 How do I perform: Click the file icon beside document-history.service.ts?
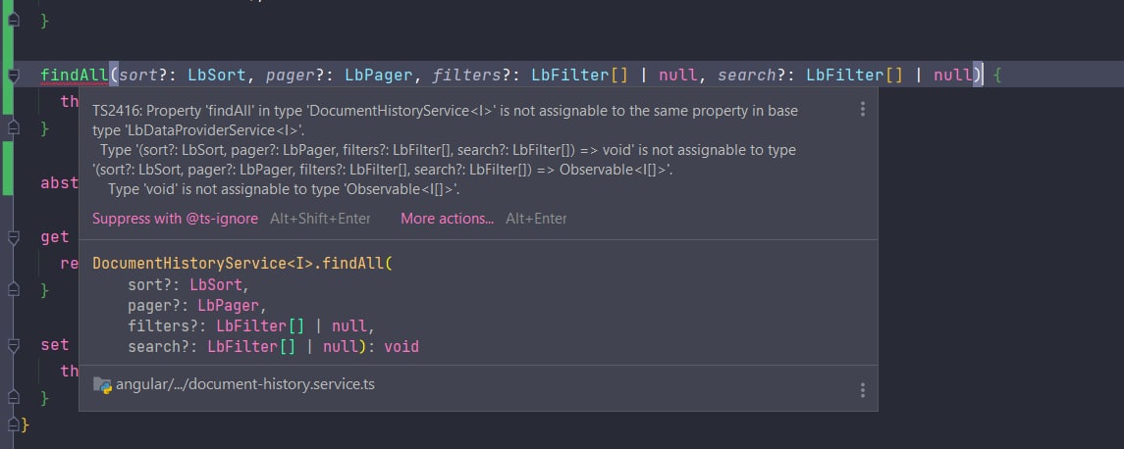(x=102, y=384)
